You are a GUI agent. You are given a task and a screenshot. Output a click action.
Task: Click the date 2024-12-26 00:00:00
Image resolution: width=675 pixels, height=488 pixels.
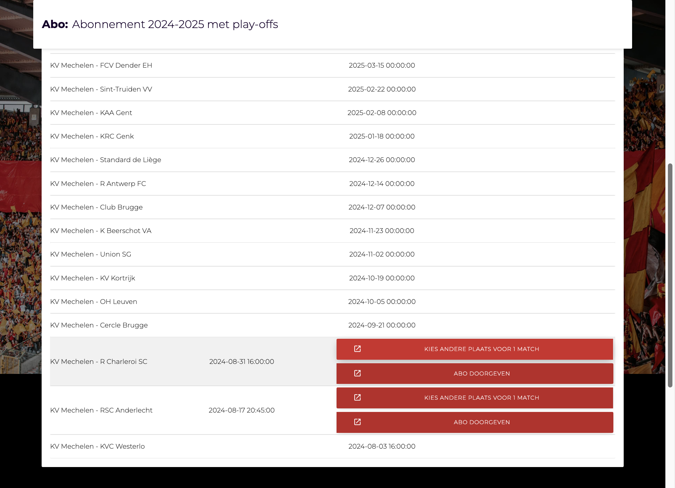click(382, 160)
